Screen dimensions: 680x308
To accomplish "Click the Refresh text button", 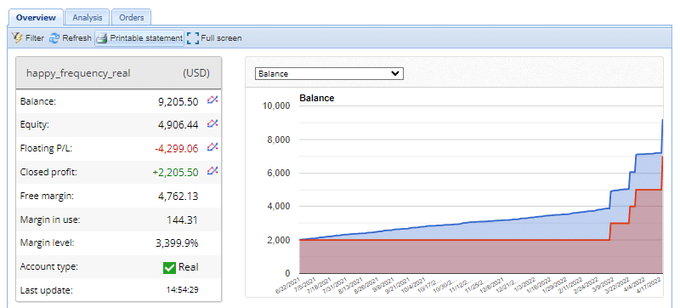I will (76, 38).
